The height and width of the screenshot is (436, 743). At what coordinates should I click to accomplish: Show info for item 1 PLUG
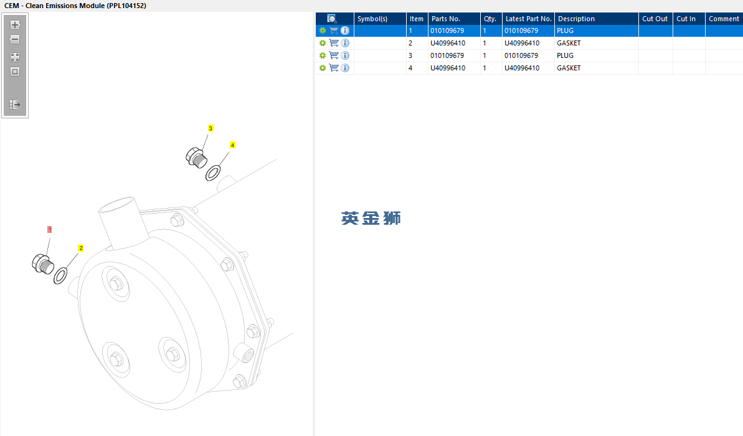point(345,31)
